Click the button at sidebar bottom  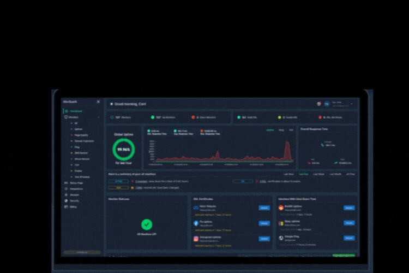point(82,252)
